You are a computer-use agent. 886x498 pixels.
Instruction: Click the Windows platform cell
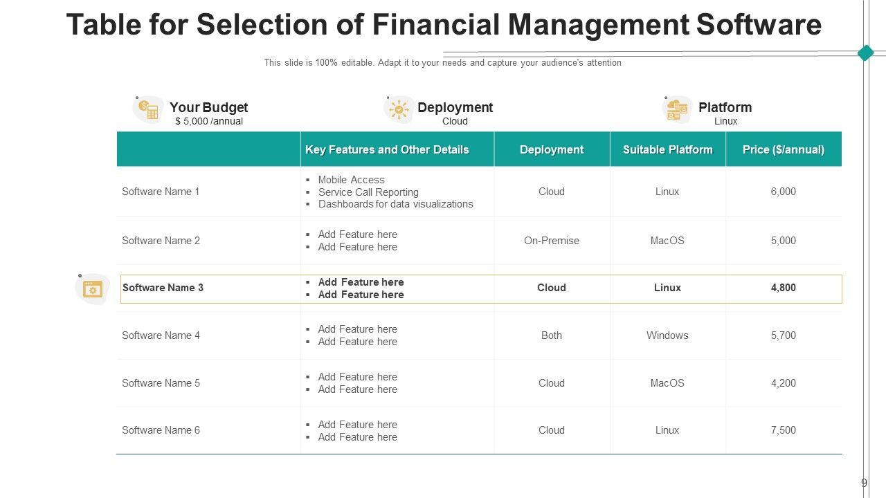tap(667, 335)
